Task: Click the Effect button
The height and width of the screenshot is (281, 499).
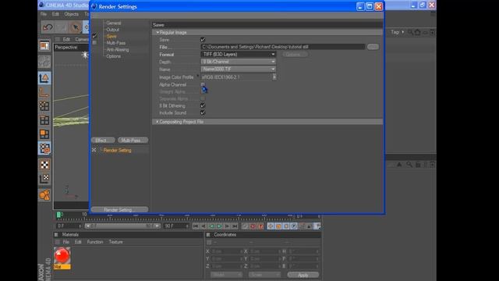Action: pyautogui.click(x=103, y=140)
